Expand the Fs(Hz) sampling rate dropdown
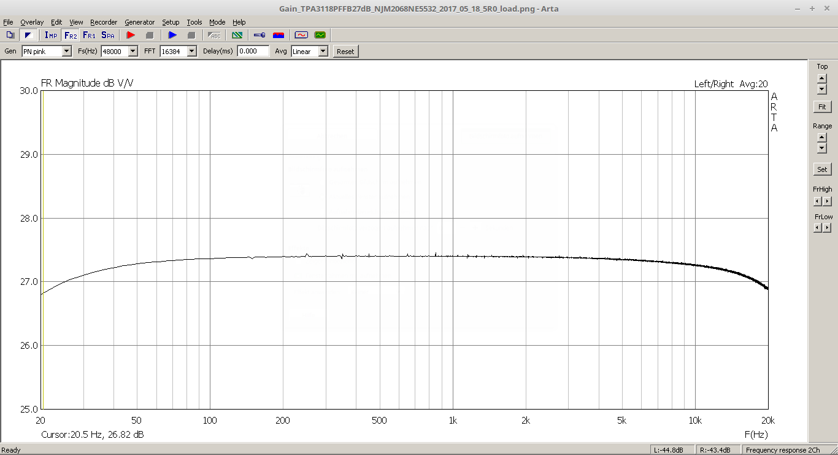Viewport: 838px width, 455px height. click(133, 52)
